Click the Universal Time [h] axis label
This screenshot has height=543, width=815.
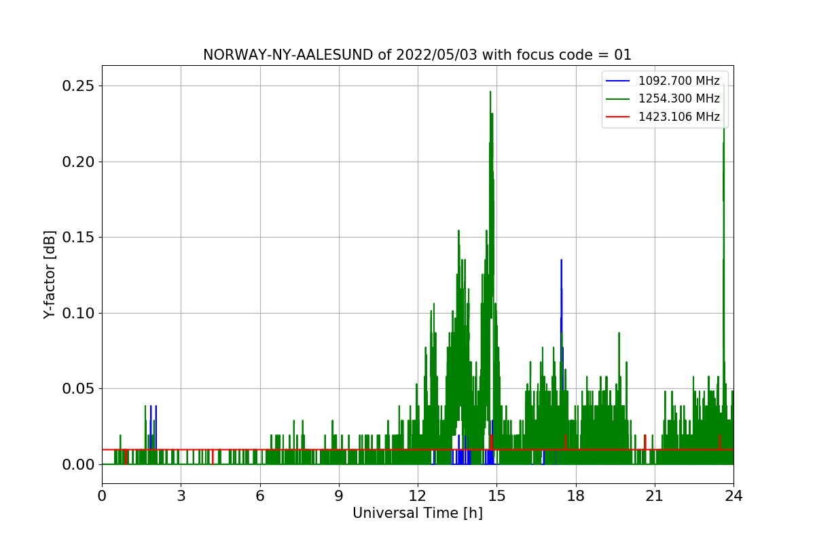click(418, 513)
